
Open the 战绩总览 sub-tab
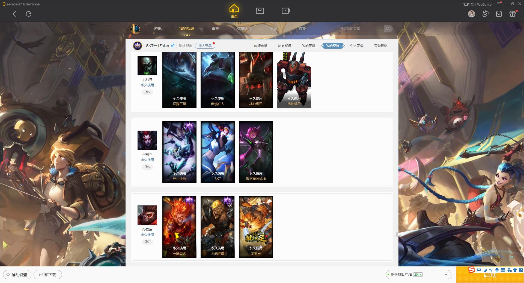(261, 46)
